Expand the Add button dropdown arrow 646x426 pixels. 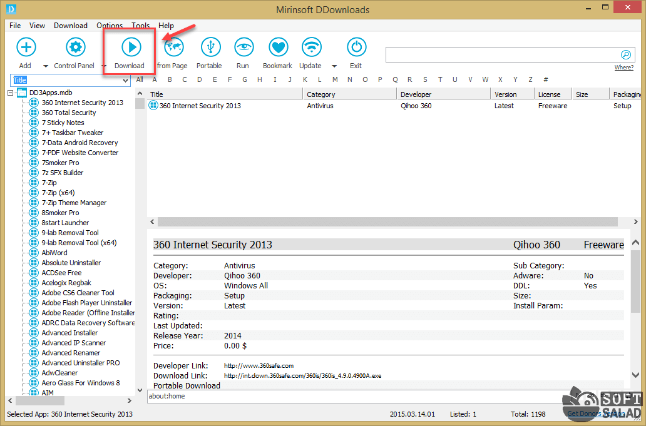(46, 66)
